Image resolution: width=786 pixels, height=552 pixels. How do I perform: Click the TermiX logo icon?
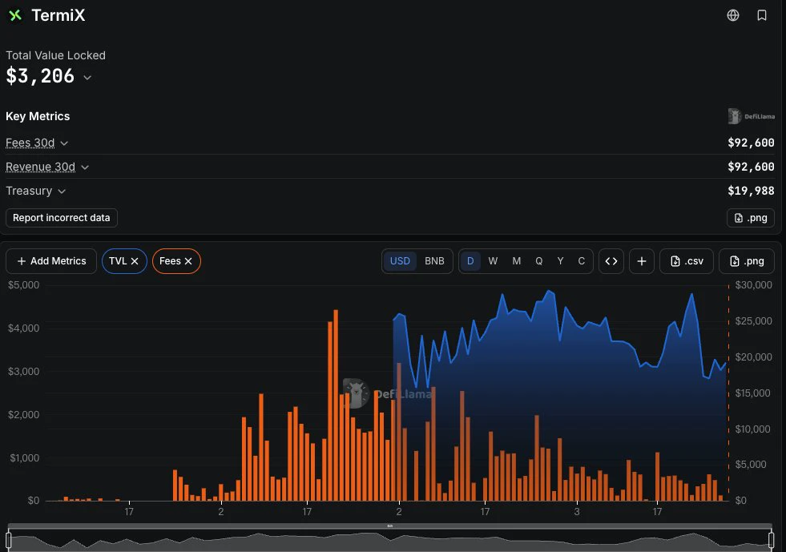pos(15,15)
